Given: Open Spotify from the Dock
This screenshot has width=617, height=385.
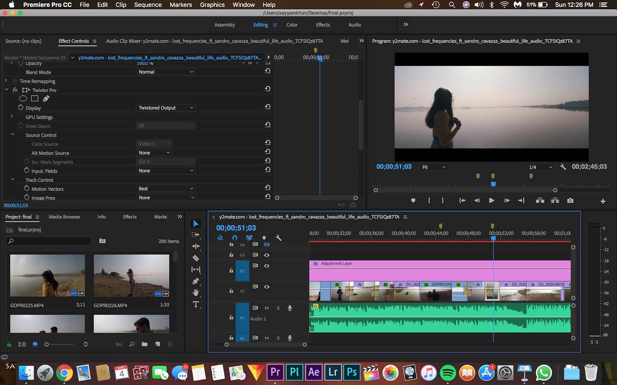Looking at the screenshot, I should click(x=448, y=373).
